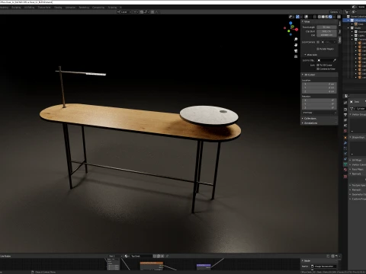Switch to the Compositing workspace tab

(x=98, y=8)
